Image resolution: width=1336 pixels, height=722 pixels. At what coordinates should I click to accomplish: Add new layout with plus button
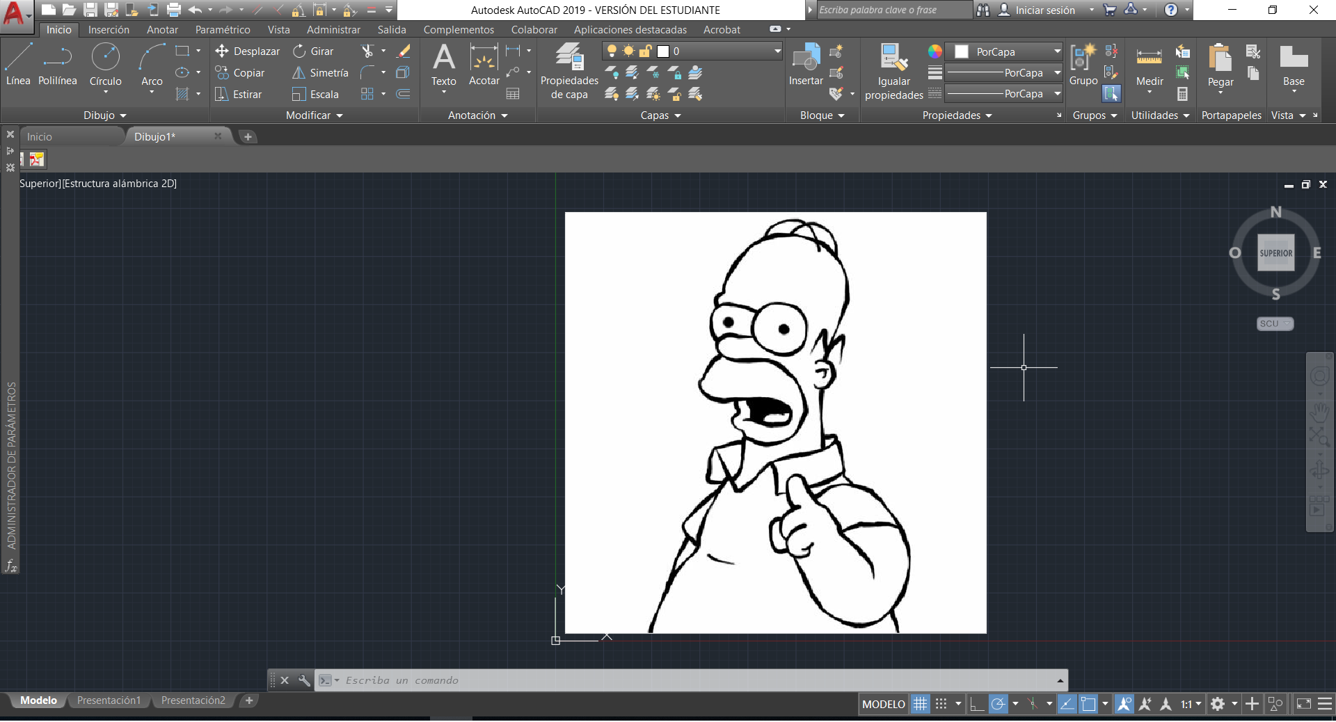click(249, 700)
